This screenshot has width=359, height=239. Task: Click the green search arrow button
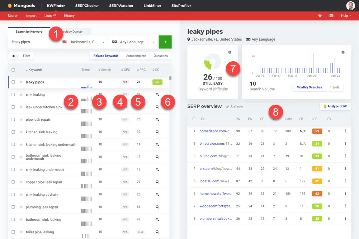[x=165, y=42]
